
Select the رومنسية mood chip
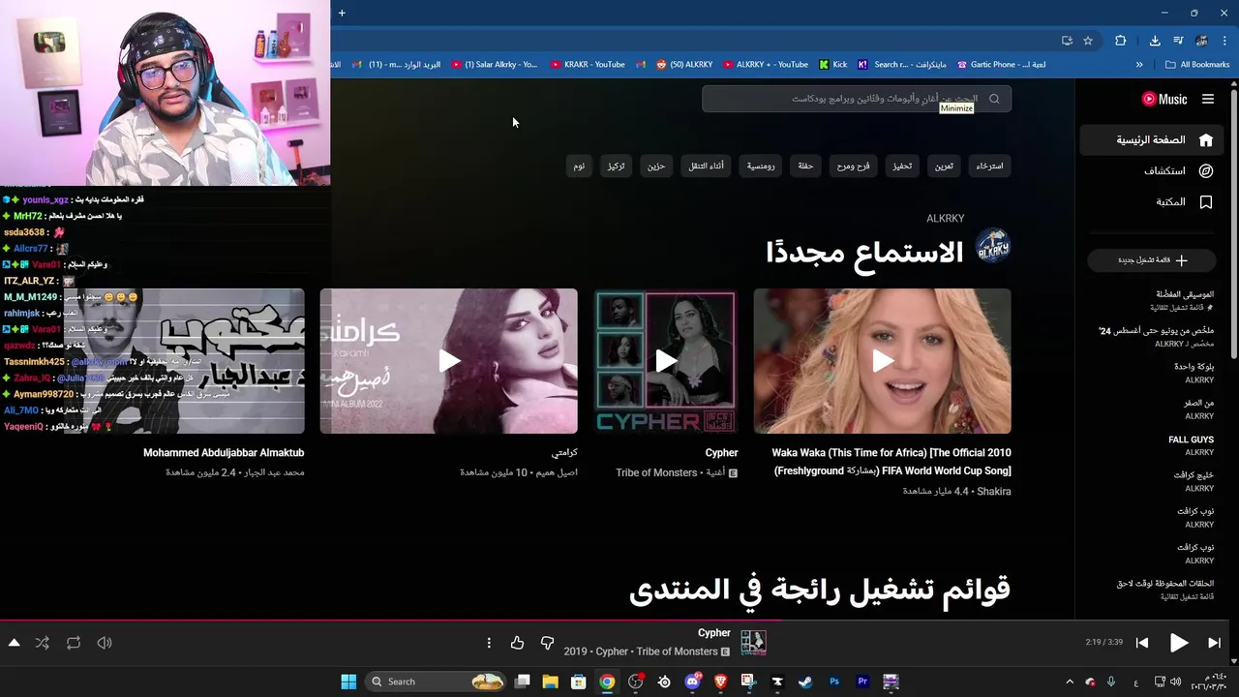761,166
